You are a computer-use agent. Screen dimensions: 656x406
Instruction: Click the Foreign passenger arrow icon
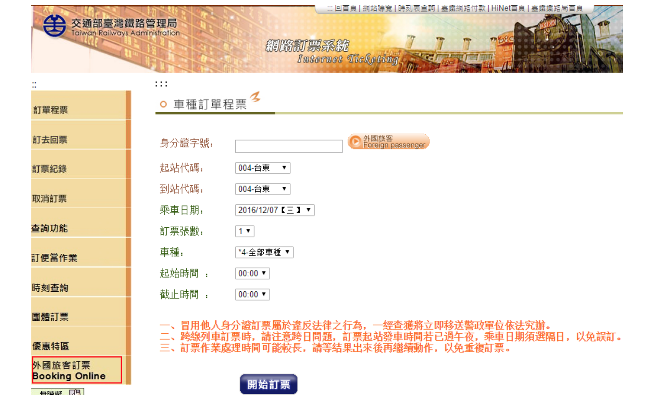355,142
